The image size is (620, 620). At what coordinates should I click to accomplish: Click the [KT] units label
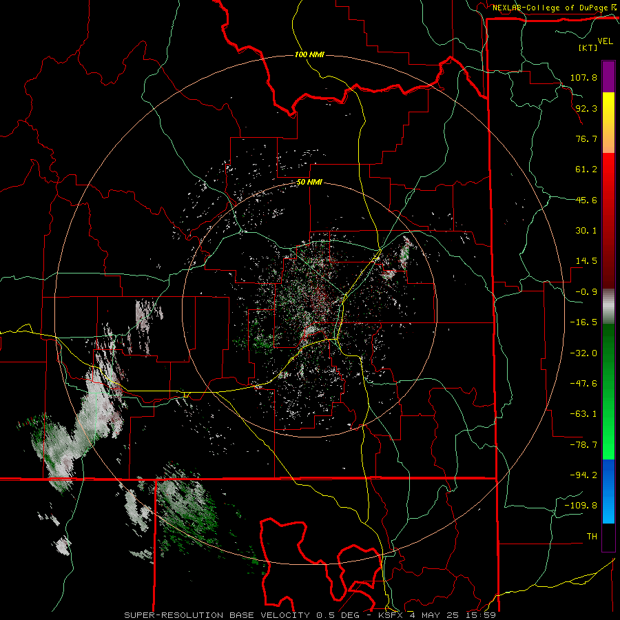588,48
